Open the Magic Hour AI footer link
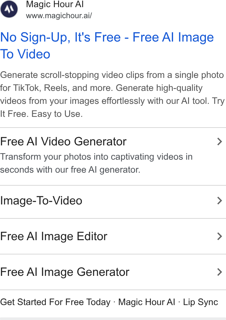226x320 pixels. click(x=146, y=302)
